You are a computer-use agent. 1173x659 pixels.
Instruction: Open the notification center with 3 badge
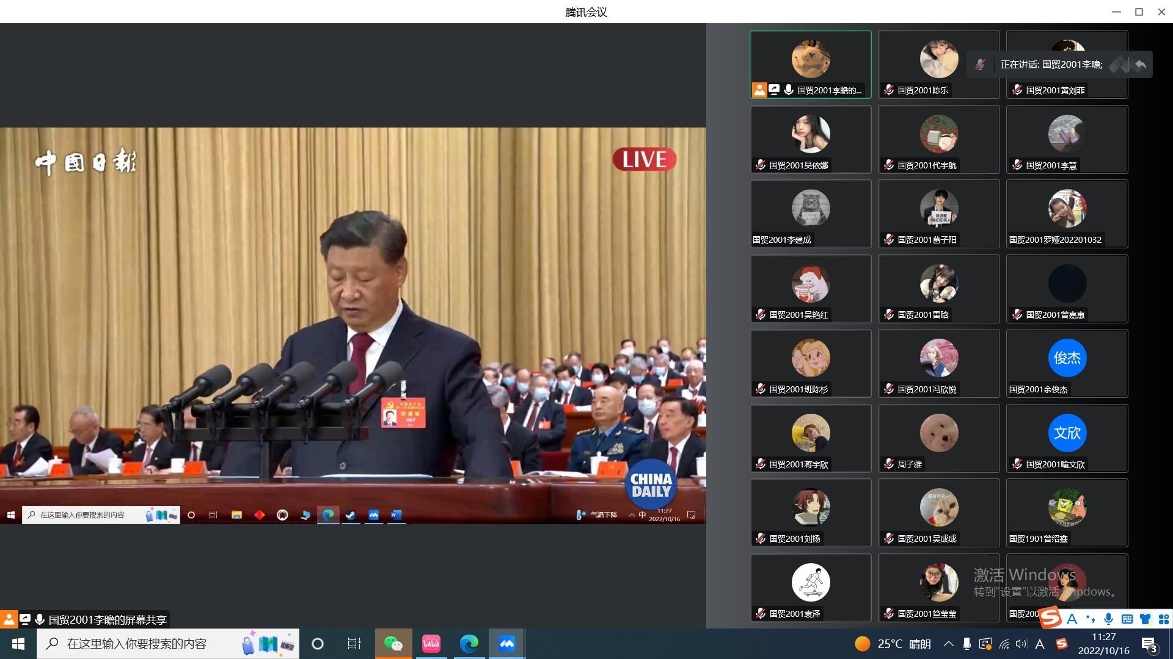point(1149,644)
